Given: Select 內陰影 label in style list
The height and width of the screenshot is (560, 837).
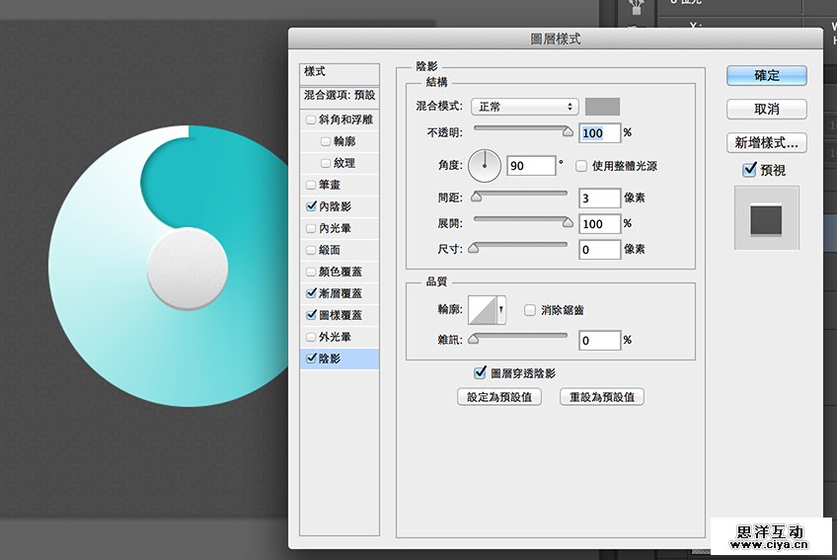Looking at the screenshot, I should coord(336,206).
